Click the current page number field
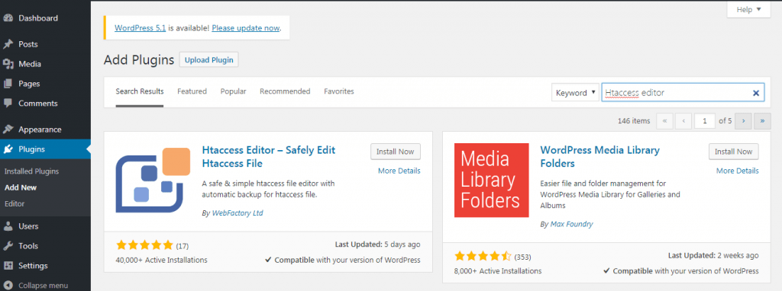The image size is (782, 291). point(705,121)
